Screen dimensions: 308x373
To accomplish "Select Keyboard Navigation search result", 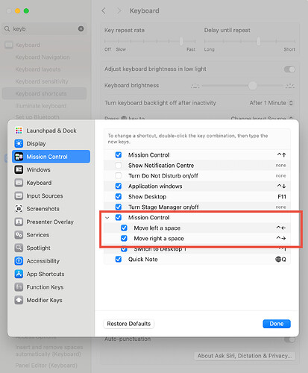I will coord(43,57).
